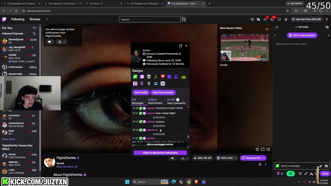
Task: Open the more options nav menu
Action: 47,19
